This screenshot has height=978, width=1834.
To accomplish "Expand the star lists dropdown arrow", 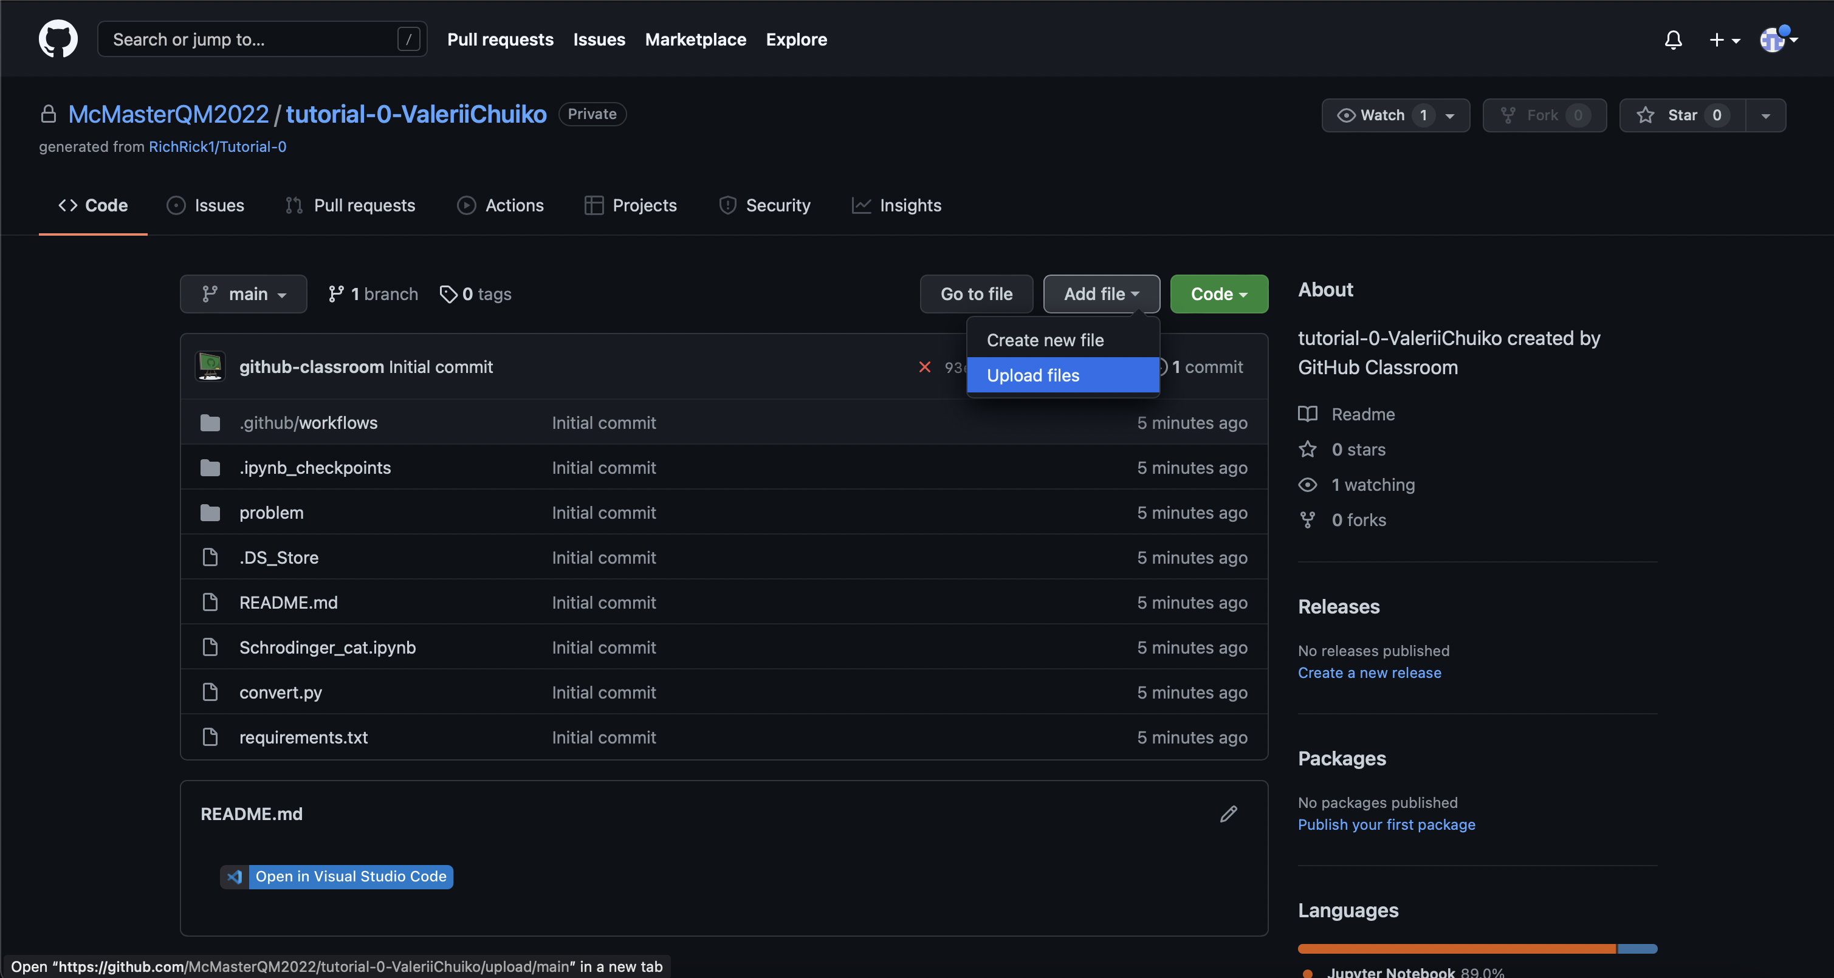I will pos(1766,115).
